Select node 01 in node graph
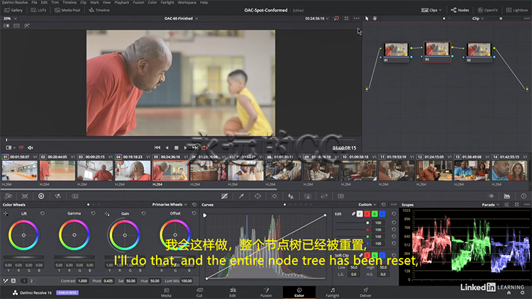Screen dimensions: 532x299 (396, 52)
